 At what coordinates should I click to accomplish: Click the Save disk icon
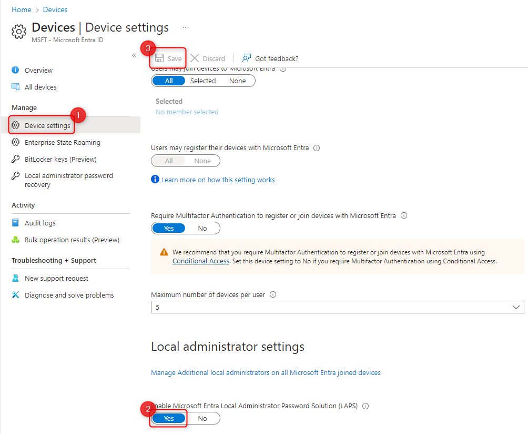(159, 58)
